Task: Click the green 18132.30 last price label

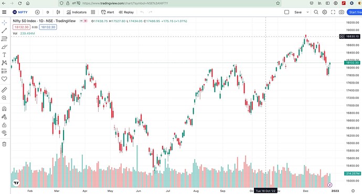Action: point(352,63)
